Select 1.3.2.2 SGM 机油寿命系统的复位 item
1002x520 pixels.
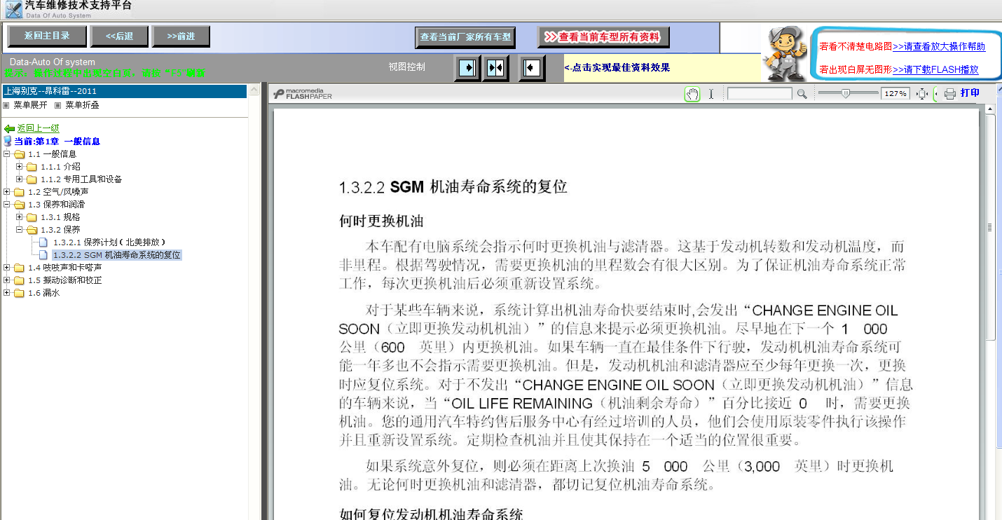click(x=116, y=255)
